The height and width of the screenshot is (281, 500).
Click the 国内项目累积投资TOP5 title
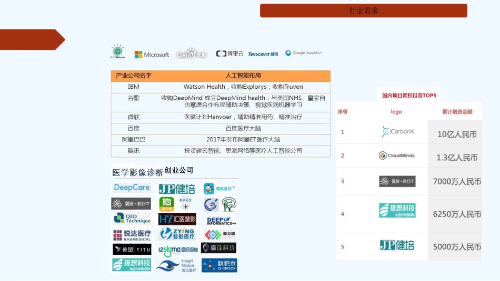(x=409, y=95)
